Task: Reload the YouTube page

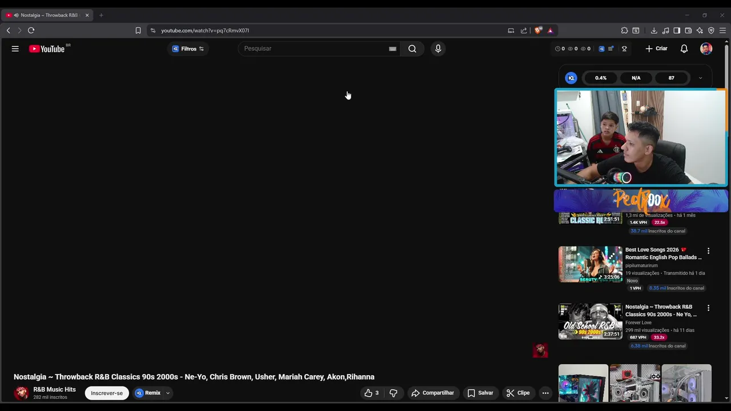Action: click(x=31, y=30)
